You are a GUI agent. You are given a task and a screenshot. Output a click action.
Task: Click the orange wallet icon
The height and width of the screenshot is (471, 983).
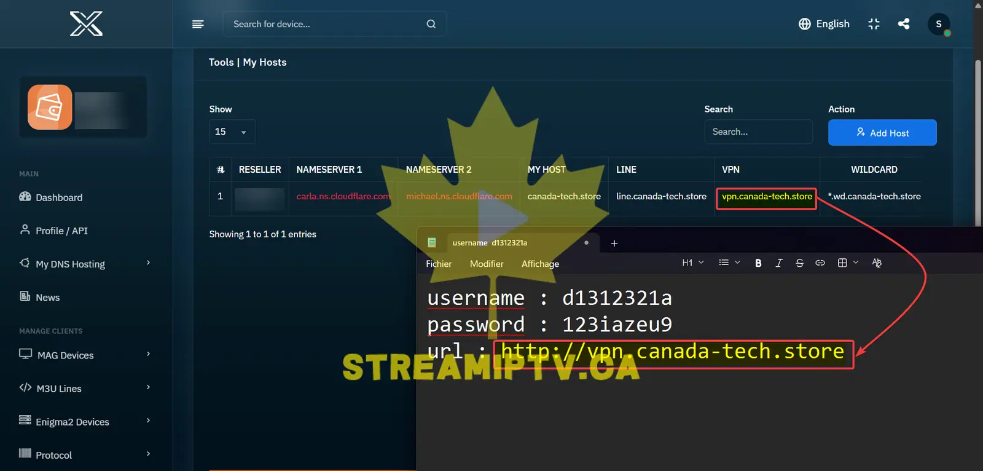50,107
